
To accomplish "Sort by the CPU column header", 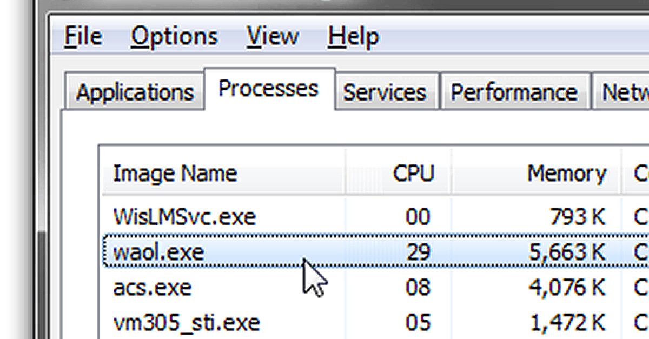I will tap(413, 174).
